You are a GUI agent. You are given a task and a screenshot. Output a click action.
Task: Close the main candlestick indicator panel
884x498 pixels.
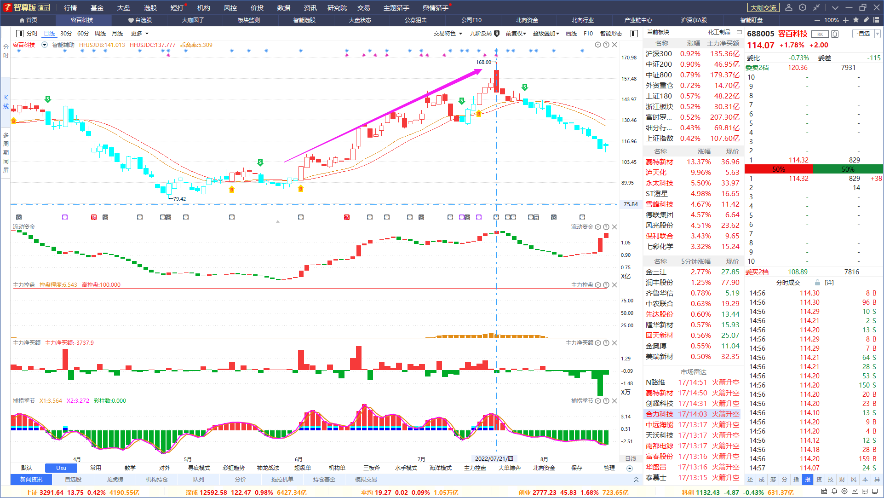pos(614,45)
